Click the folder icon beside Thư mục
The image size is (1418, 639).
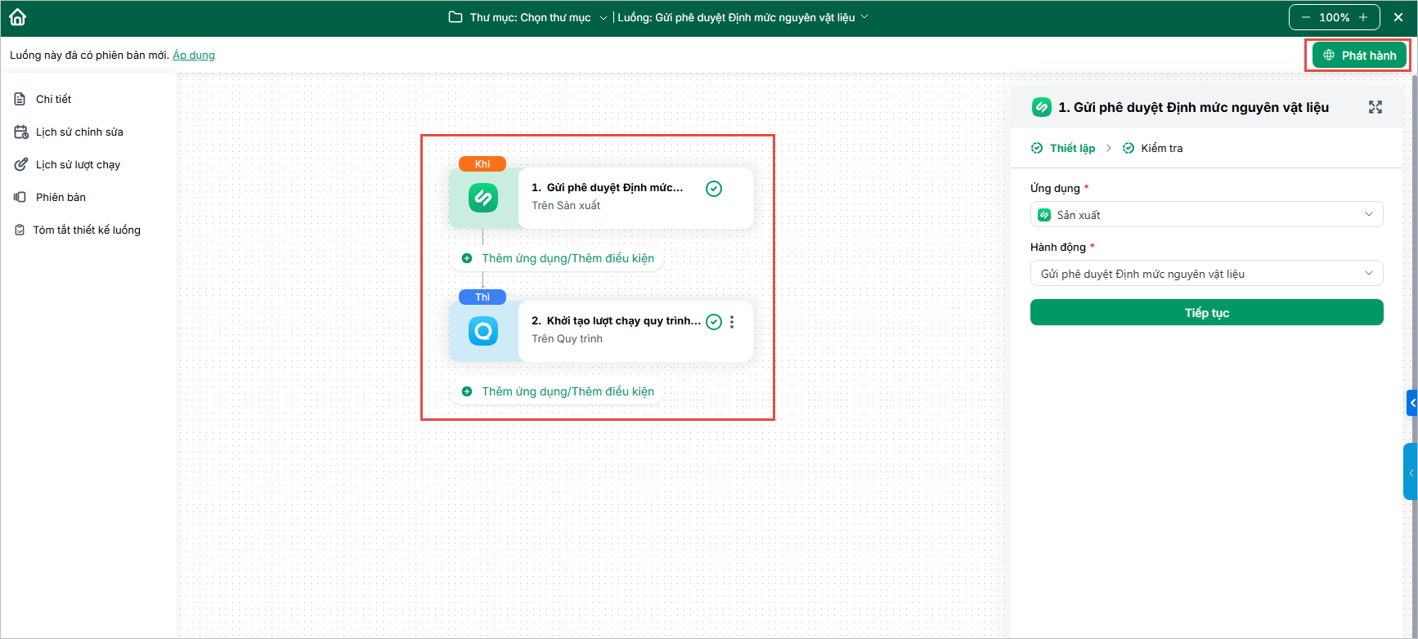point(455,17)
